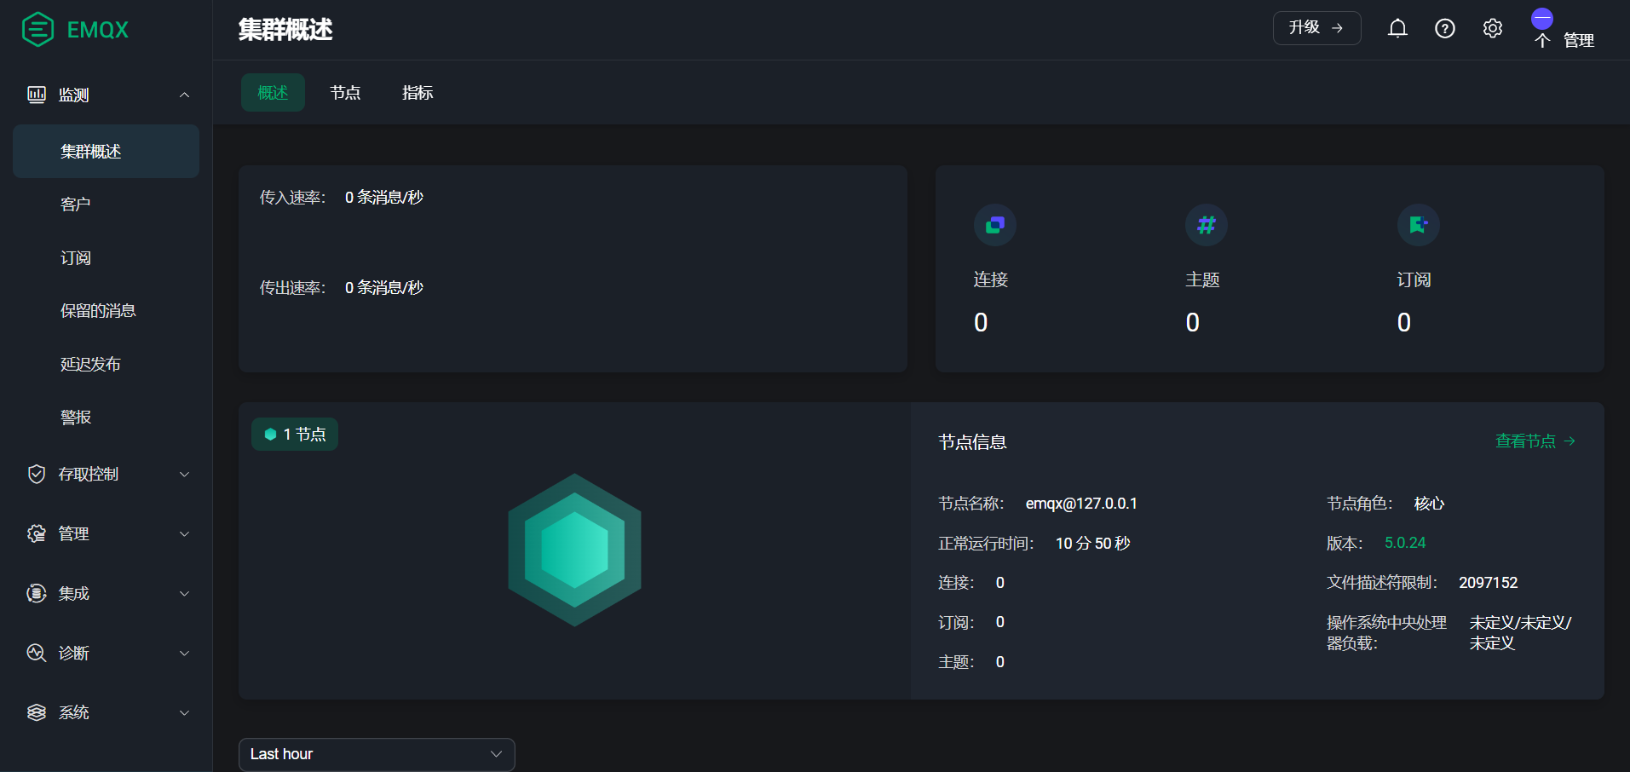Open the help question mark icon
Screen dimensions: 1630x772
click(1445, 29)
